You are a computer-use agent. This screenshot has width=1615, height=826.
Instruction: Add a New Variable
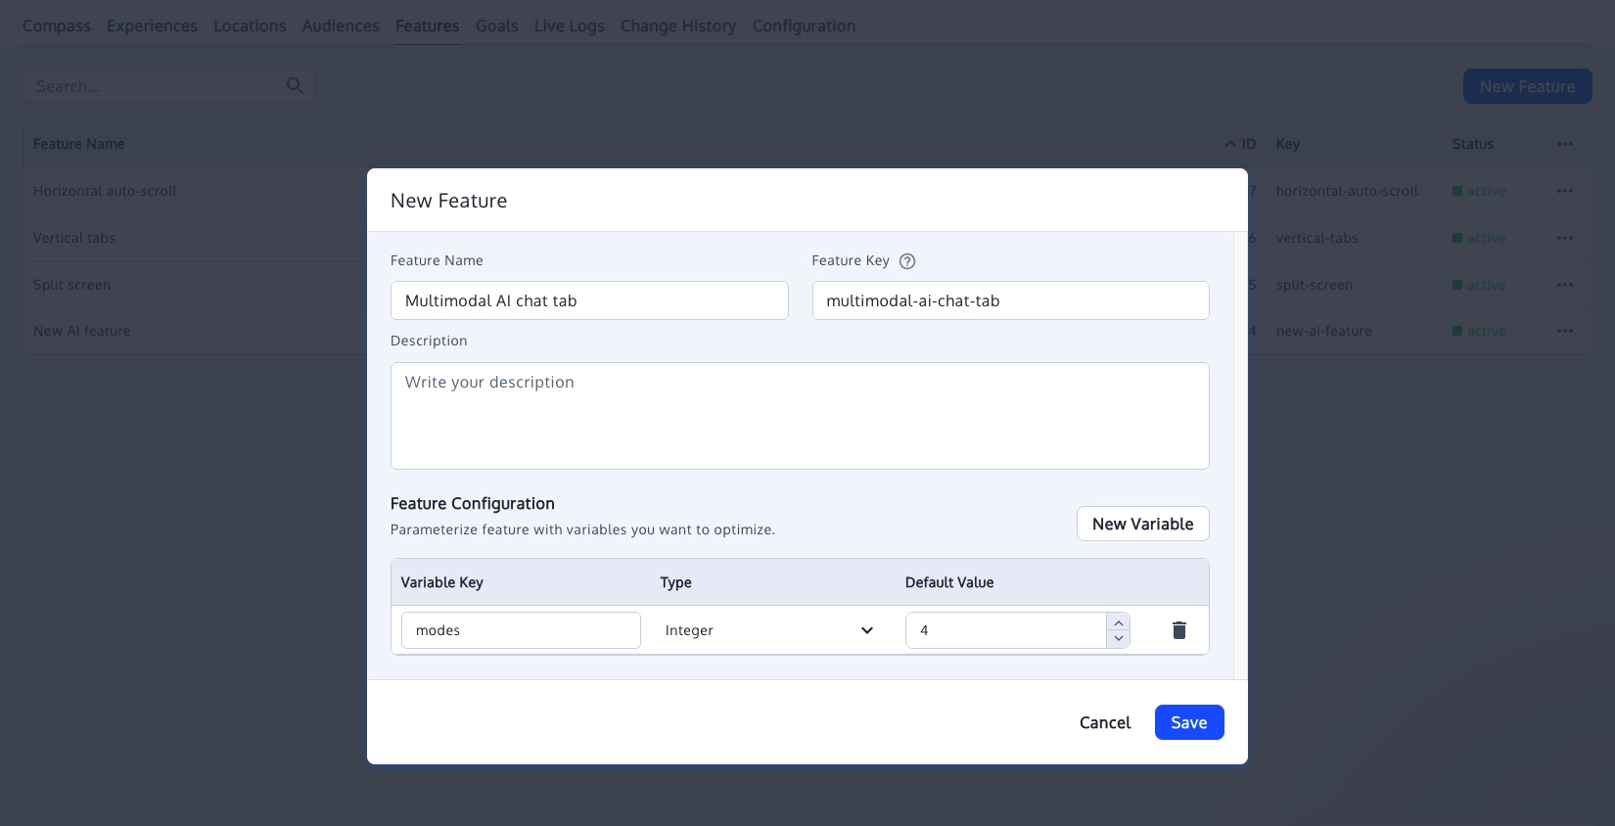(1143, 524)
